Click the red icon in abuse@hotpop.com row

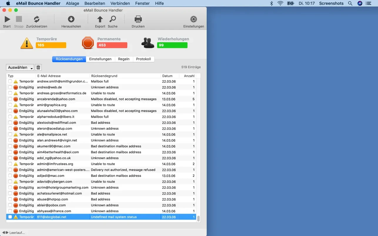[x=16, y=199]
